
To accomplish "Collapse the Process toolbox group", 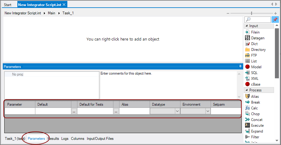I will click(247, 90).
